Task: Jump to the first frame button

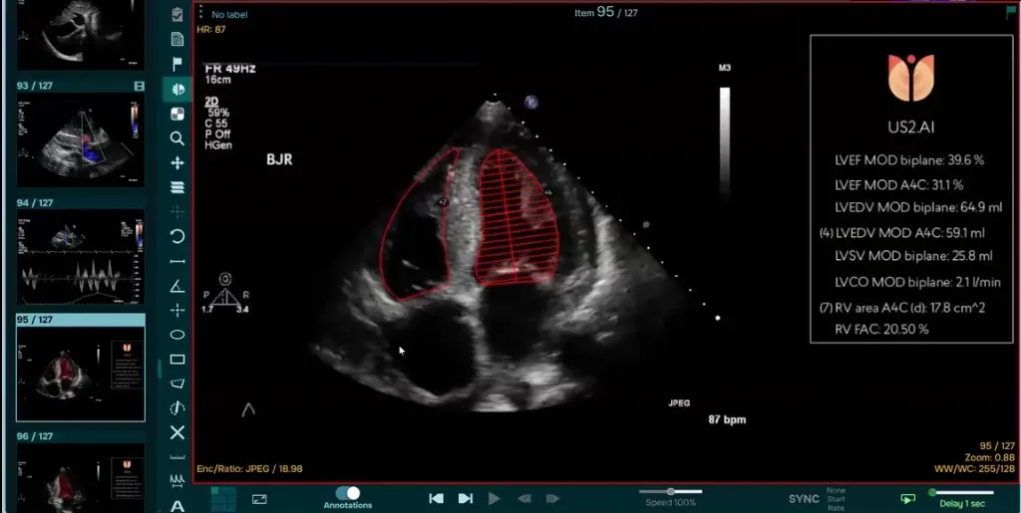Action: (x=437, y=499)
